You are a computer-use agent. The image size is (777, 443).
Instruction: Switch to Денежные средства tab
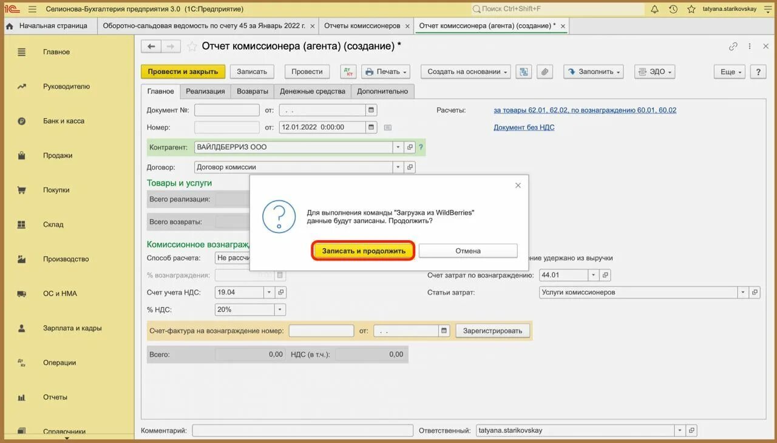[313, 91]
